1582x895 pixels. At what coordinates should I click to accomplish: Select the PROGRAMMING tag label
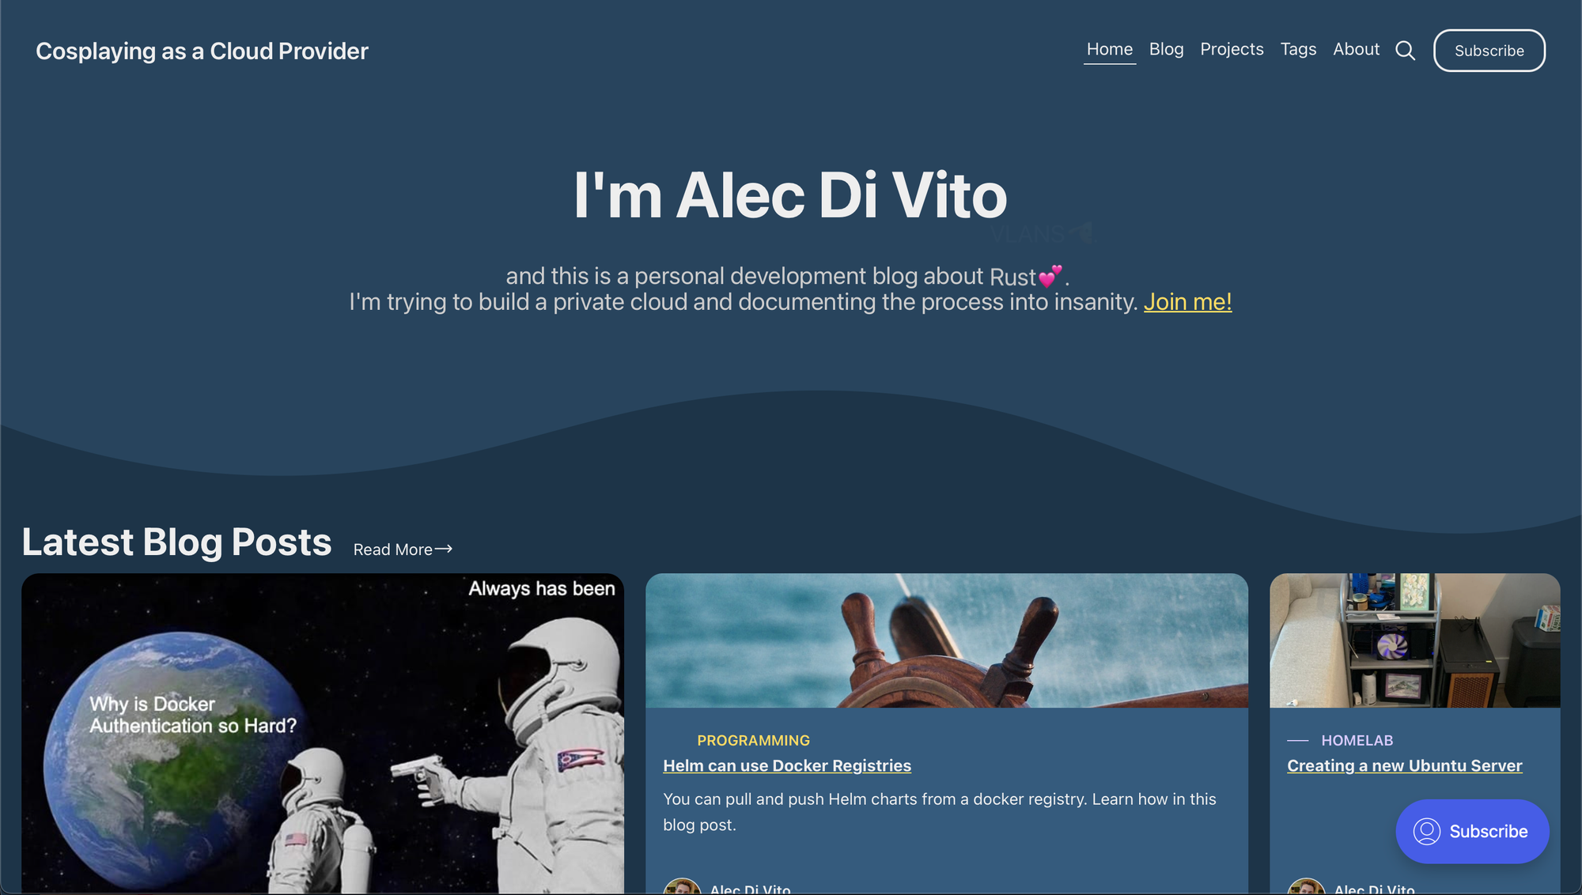753,740
